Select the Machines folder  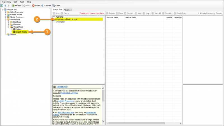click(17, 25)
